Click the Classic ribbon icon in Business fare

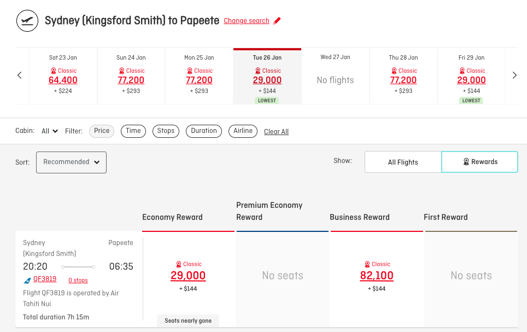[367, 264]
